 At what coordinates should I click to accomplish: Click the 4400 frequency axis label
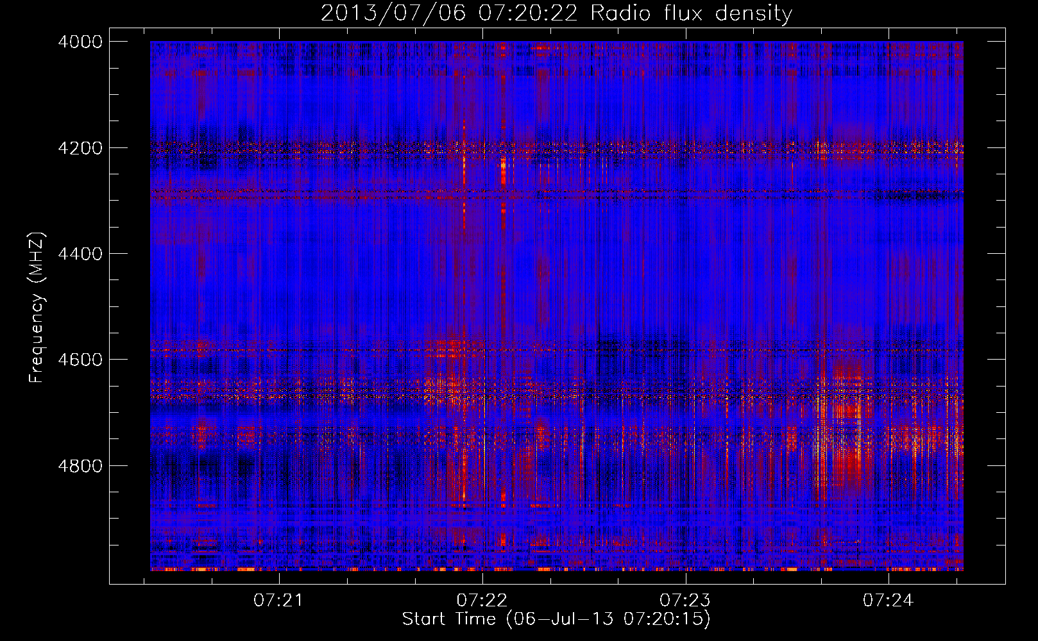(x=80, y=254)
